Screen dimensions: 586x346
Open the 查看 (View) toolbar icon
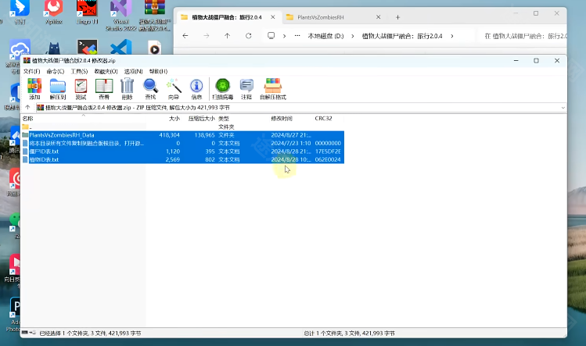pyautogui.click(x=104, y=89)
